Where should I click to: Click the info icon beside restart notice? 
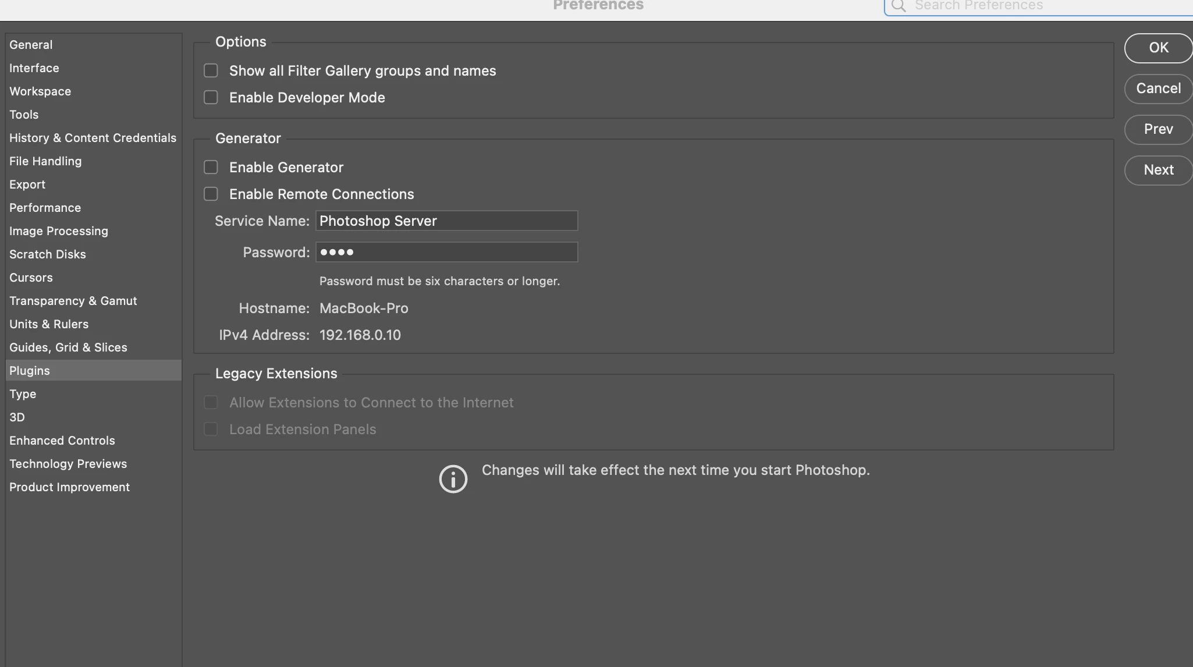pyautogui.click(x=453, y=478)
